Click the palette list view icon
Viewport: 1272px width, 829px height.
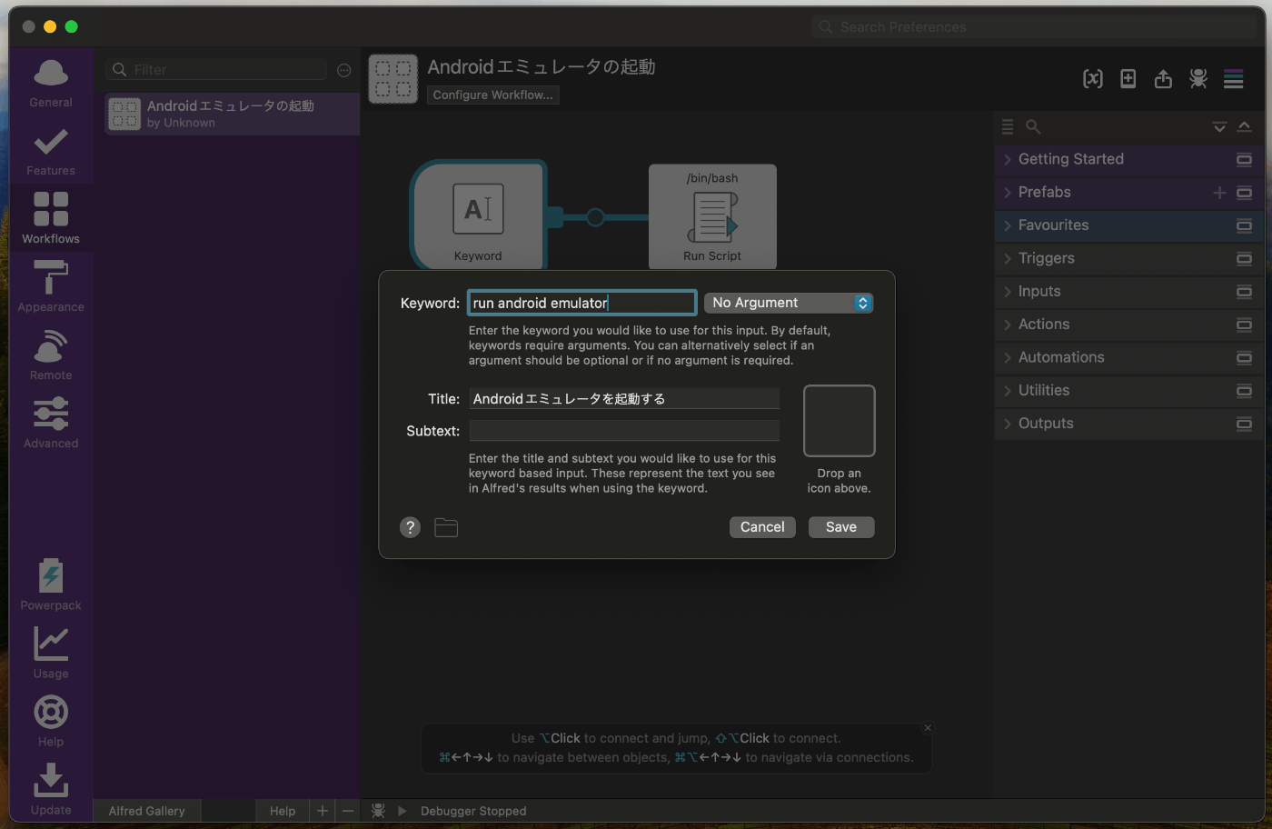coord(1008,126)
